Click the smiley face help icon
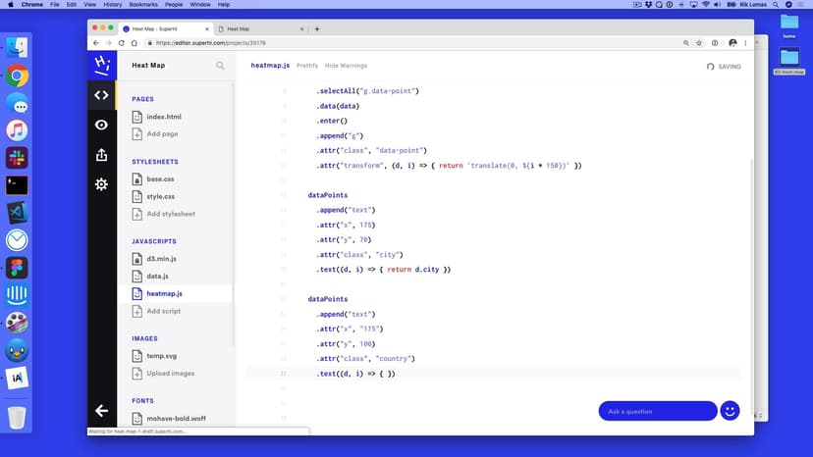The width and height of the screenshot is (813, 457). tap(730, 411)
